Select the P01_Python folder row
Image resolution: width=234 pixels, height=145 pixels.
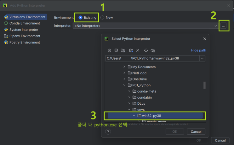[155, 85]
